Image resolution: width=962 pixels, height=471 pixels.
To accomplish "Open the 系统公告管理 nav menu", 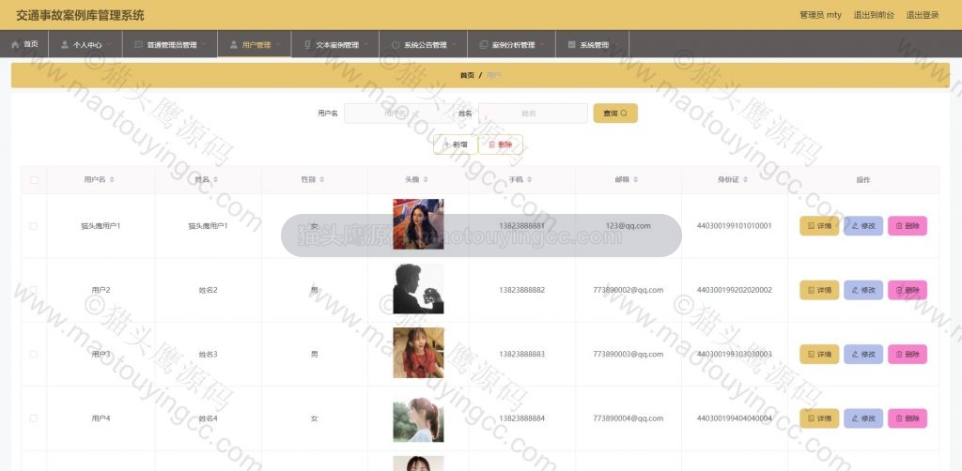I will point(424,44).
